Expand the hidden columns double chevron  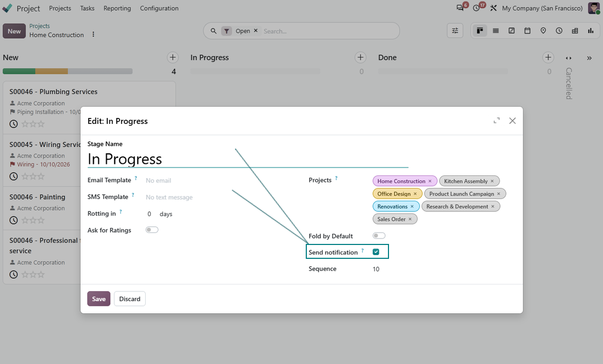coord(589,58)
